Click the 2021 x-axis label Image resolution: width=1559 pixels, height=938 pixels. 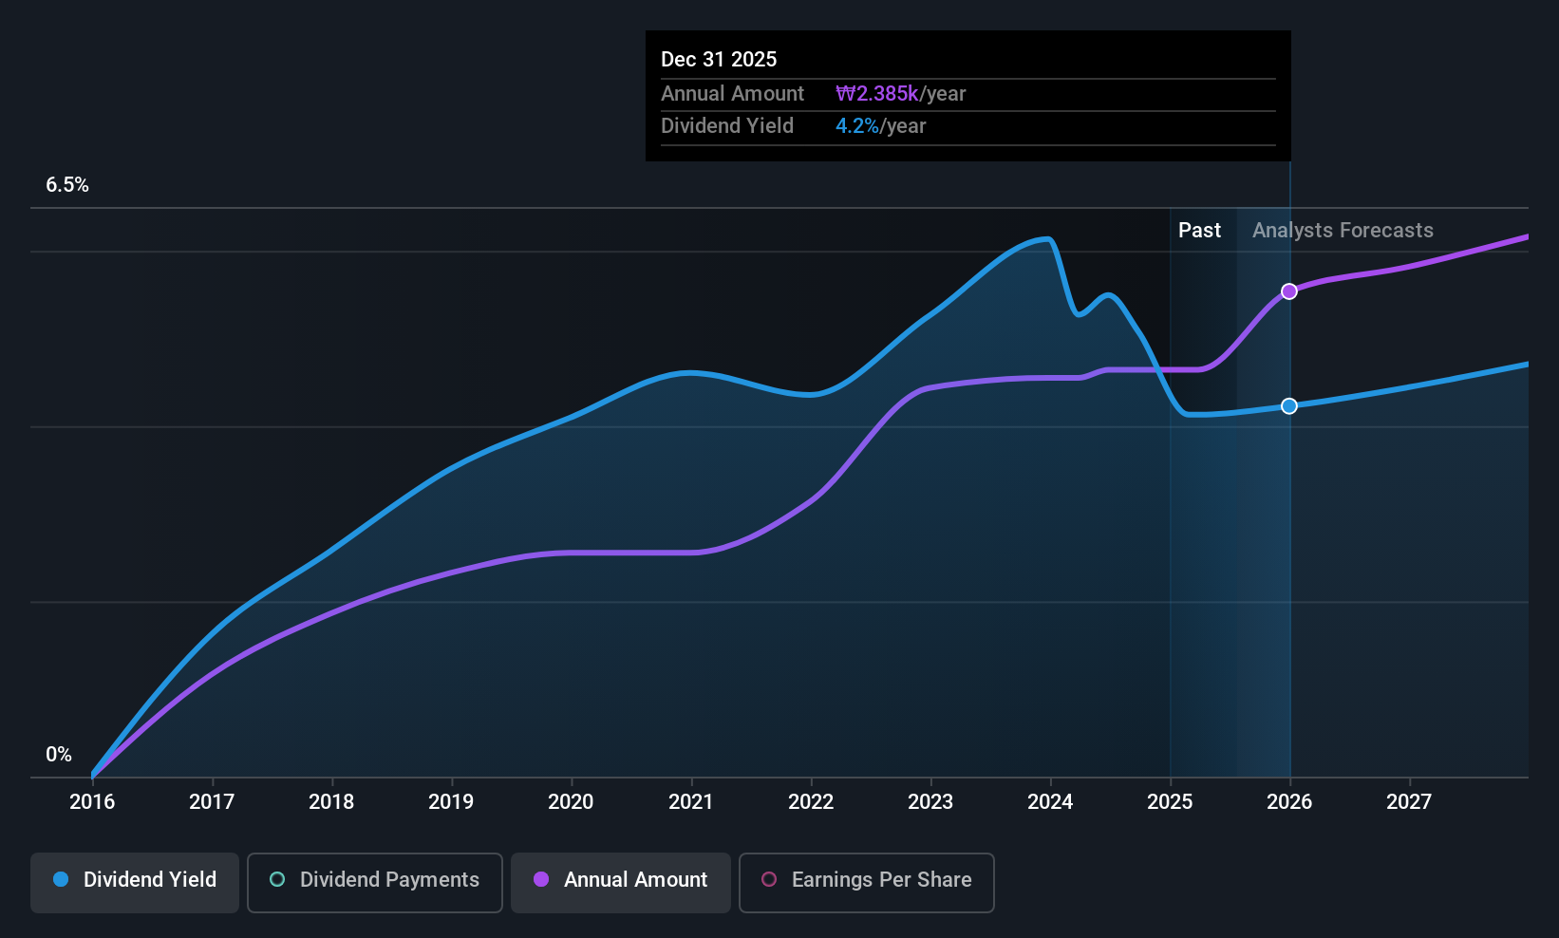(690, 802)
